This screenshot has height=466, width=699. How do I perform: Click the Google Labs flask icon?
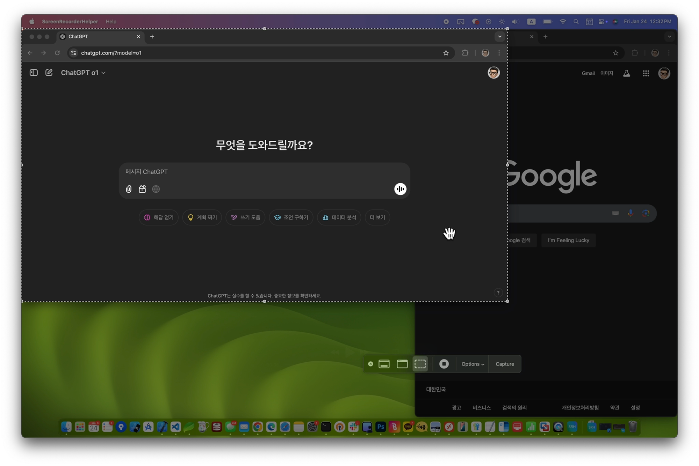click(x=626, y=73)
